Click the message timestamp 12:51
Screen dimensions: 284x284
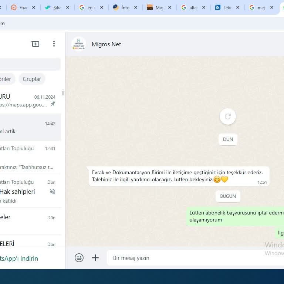(262, 182)
